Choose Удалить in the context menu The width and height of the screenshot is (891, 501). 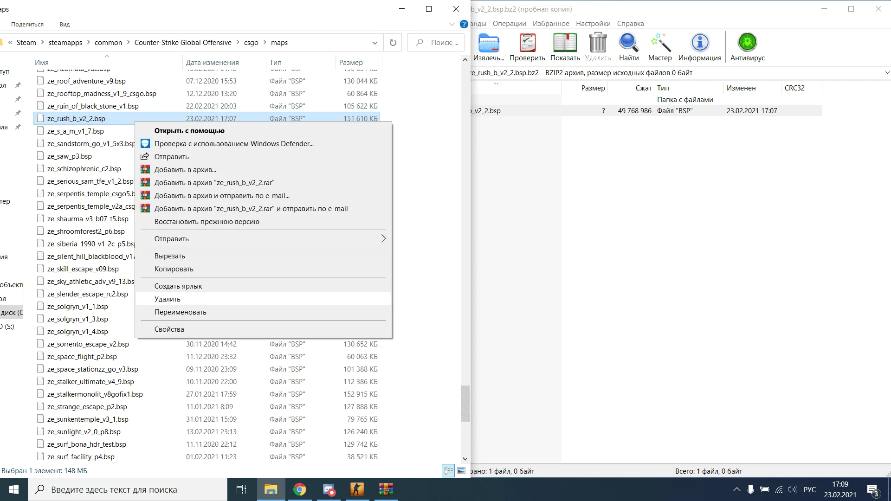(168, 299)
